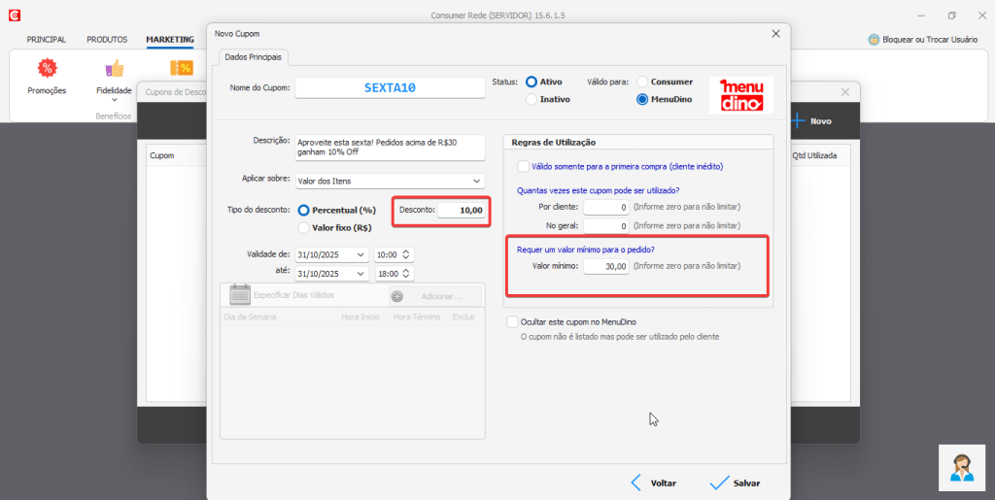995x500 pixels.
Task: Click the support agent avatar icon
Action: click(962, 467)
